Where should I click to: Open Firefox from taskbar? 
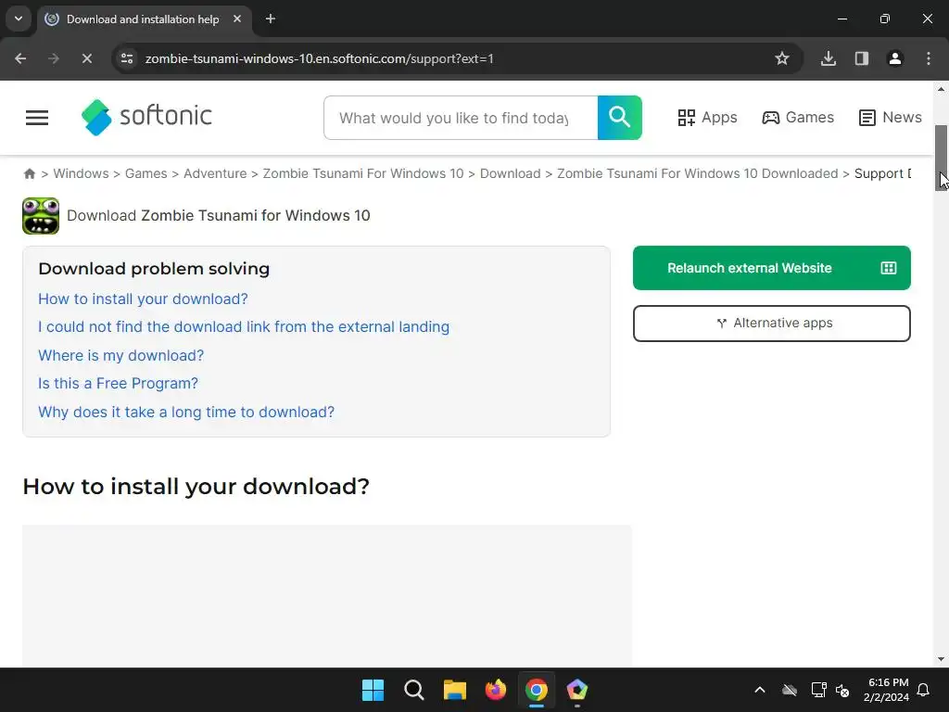click(x=496, y=690)
